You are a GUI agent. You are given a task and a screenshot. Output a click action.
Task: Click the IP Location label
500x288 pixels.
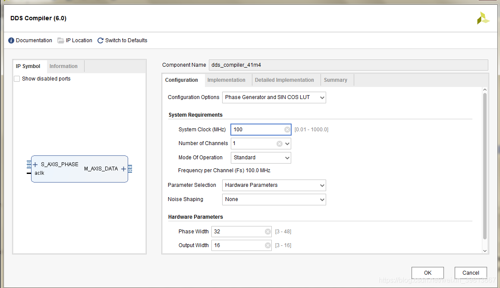pos(79,40)
